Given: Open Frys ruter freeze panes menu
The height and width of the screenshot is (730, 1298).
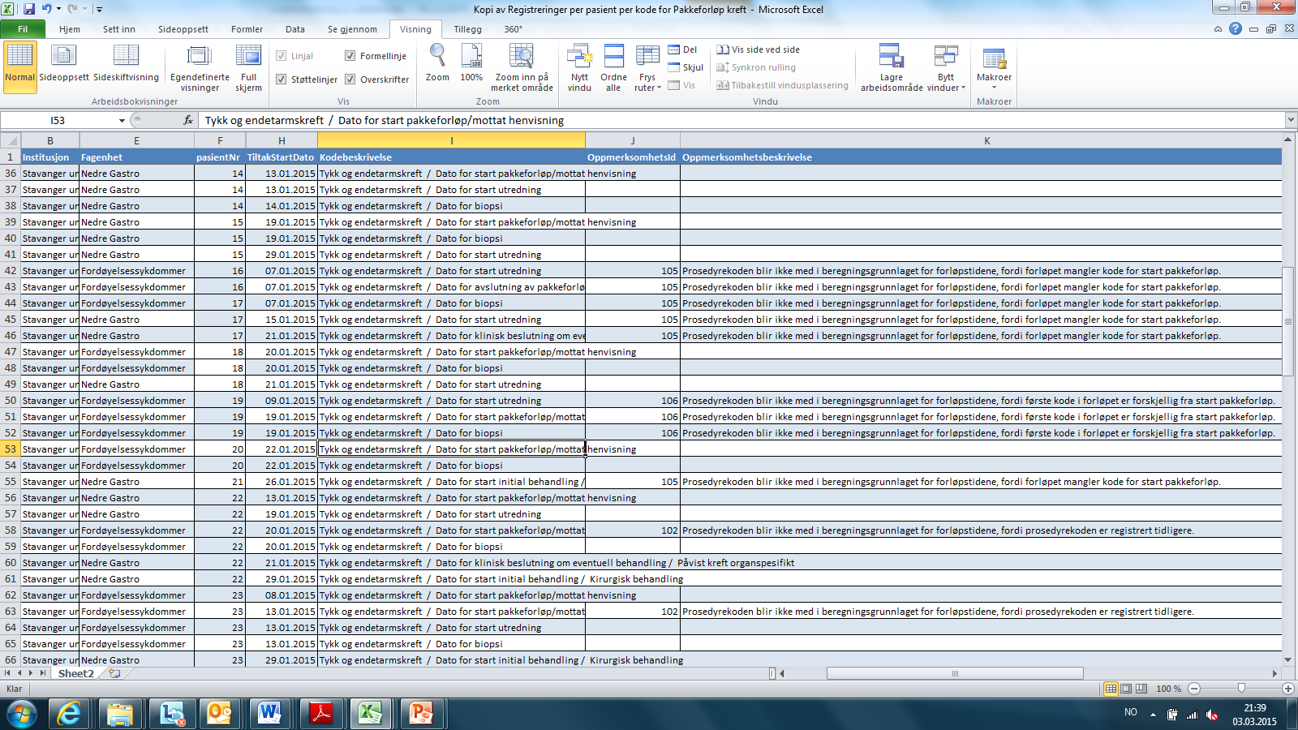Looking at the screenshot, I should (x=647, y=68).
